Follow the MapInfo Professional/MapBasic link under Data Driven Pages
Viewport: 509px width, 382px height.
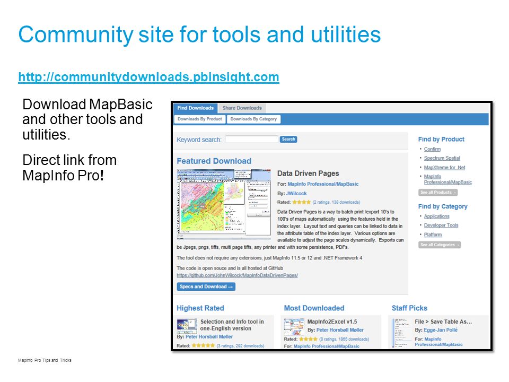[323, 184]
